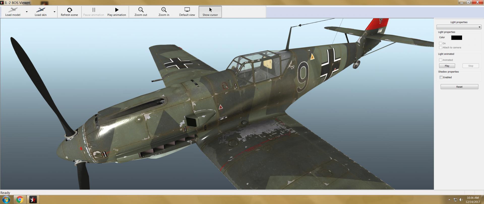Open the Light properties combo box
The width and height of the screenshot is (484, 204).
click(459, 27)
